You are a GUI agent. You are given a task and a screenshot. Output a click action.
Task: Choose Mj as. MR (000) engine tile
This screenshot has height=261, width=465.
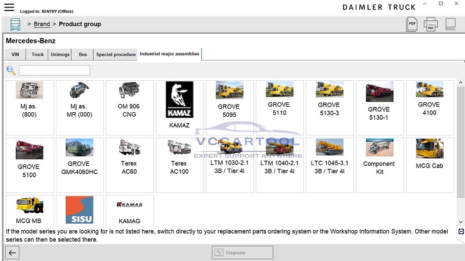(80, 108)
